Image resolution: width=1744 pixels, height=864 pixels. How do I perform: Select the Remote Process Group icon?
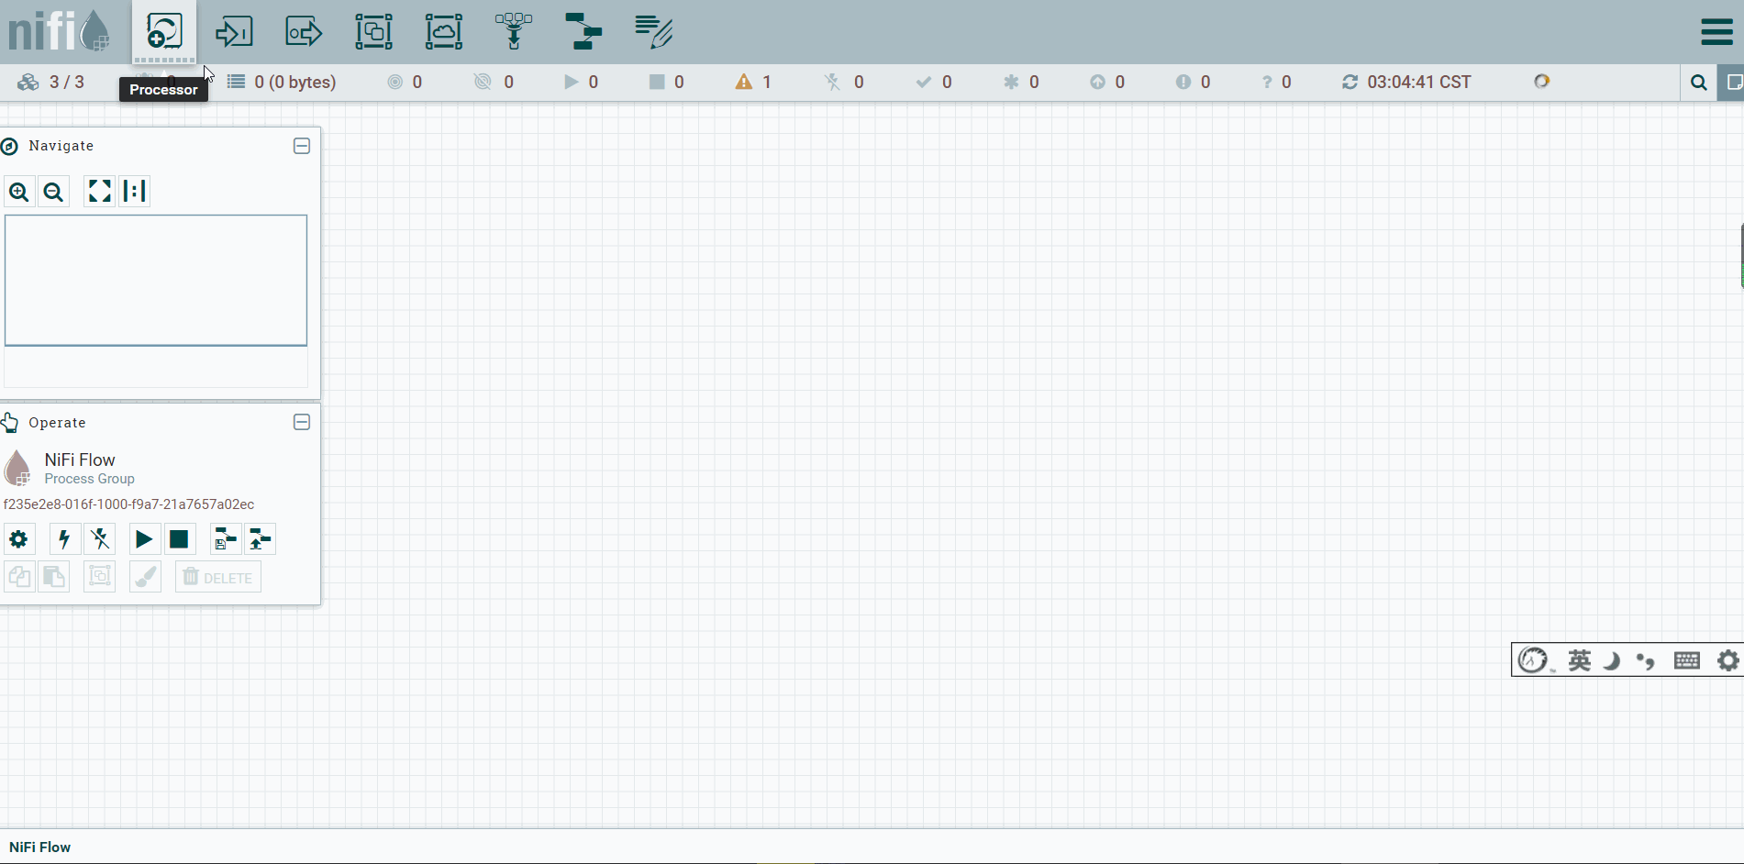(x=444, y=32)
